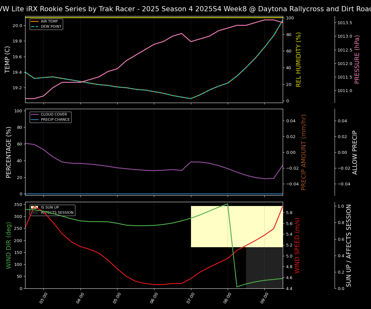Select the CLOUD COVER legend entry
Viewport: 371px width, 309px height.
pyautogui.click(x=54, y=115)
